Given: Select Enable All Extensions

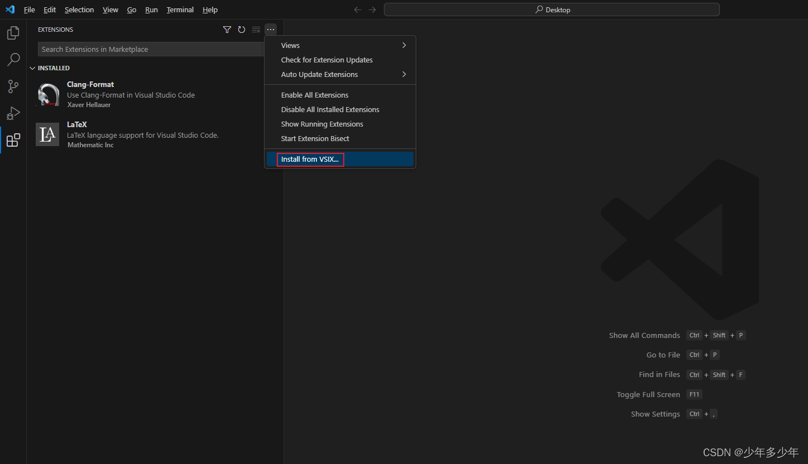Looking at the screenshot, I should [340, 95].
